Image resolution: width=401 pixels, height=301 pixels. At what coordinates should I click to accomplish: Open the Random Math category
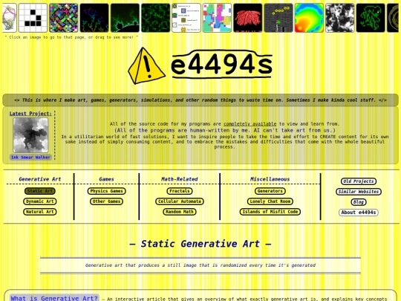tap(180, 212)
